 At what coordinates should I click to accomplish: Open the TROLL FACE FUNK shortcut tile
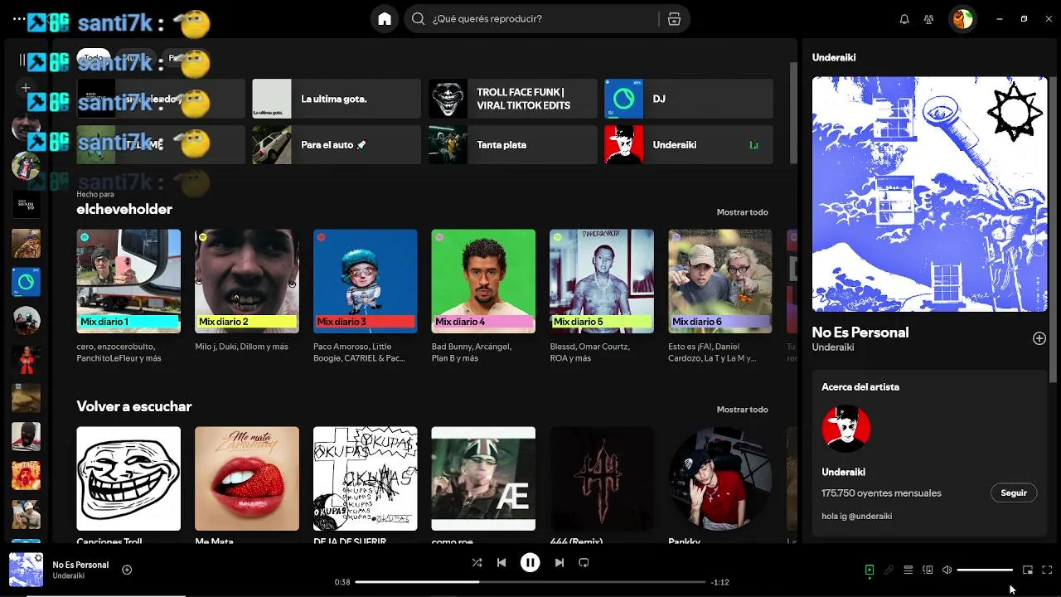(512, 99)
